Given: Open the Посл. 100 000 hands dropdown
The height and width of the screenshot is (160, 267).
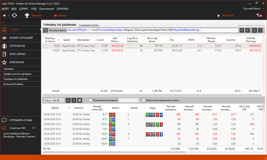Looking at the screenshot, I should click(x=54, y=100).
